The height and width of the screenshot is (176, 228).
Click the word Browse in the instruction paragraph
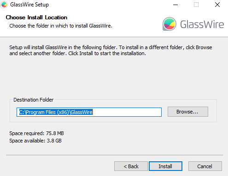point(204,47)
